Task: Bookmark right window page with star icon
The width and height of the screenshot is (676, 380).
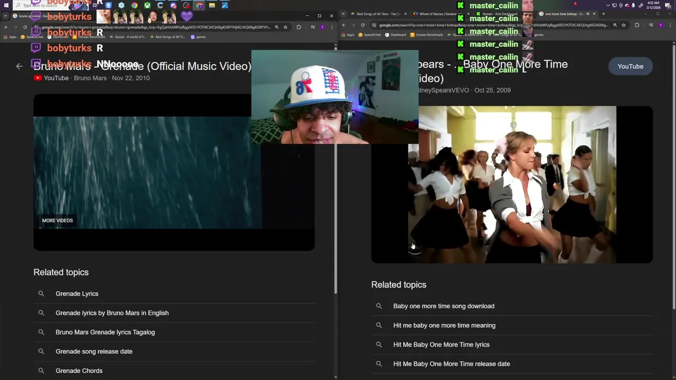Action: click(x=624, y=25)
